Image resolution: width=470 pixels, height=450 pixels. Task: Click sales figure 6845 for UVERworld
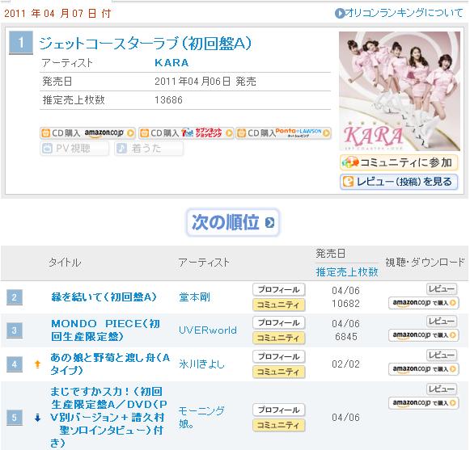tap(346, 337)
